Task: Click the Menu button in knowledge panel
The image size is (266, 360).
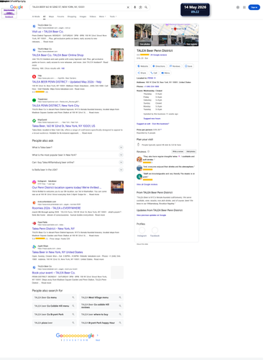Action: [x=165, y=73]
